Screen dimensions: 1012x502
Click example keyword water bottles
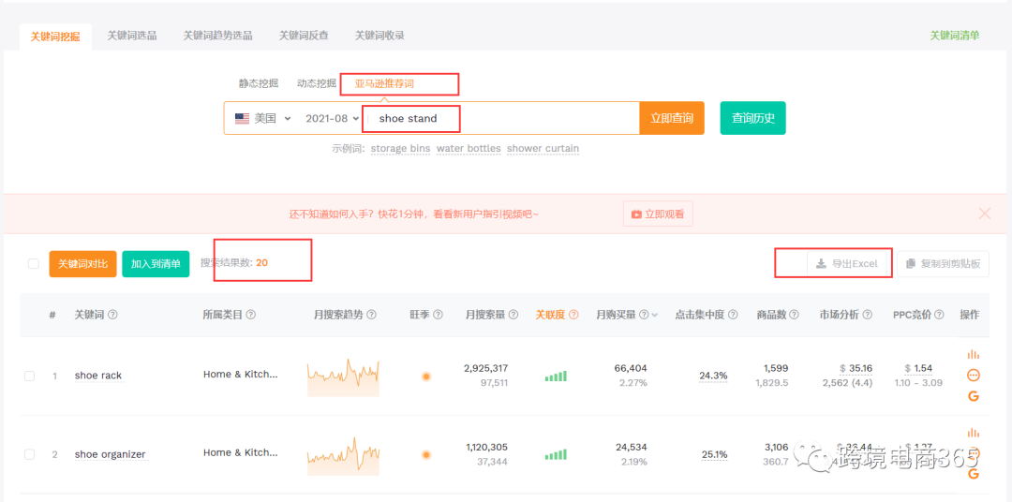[x=469, y=148]
